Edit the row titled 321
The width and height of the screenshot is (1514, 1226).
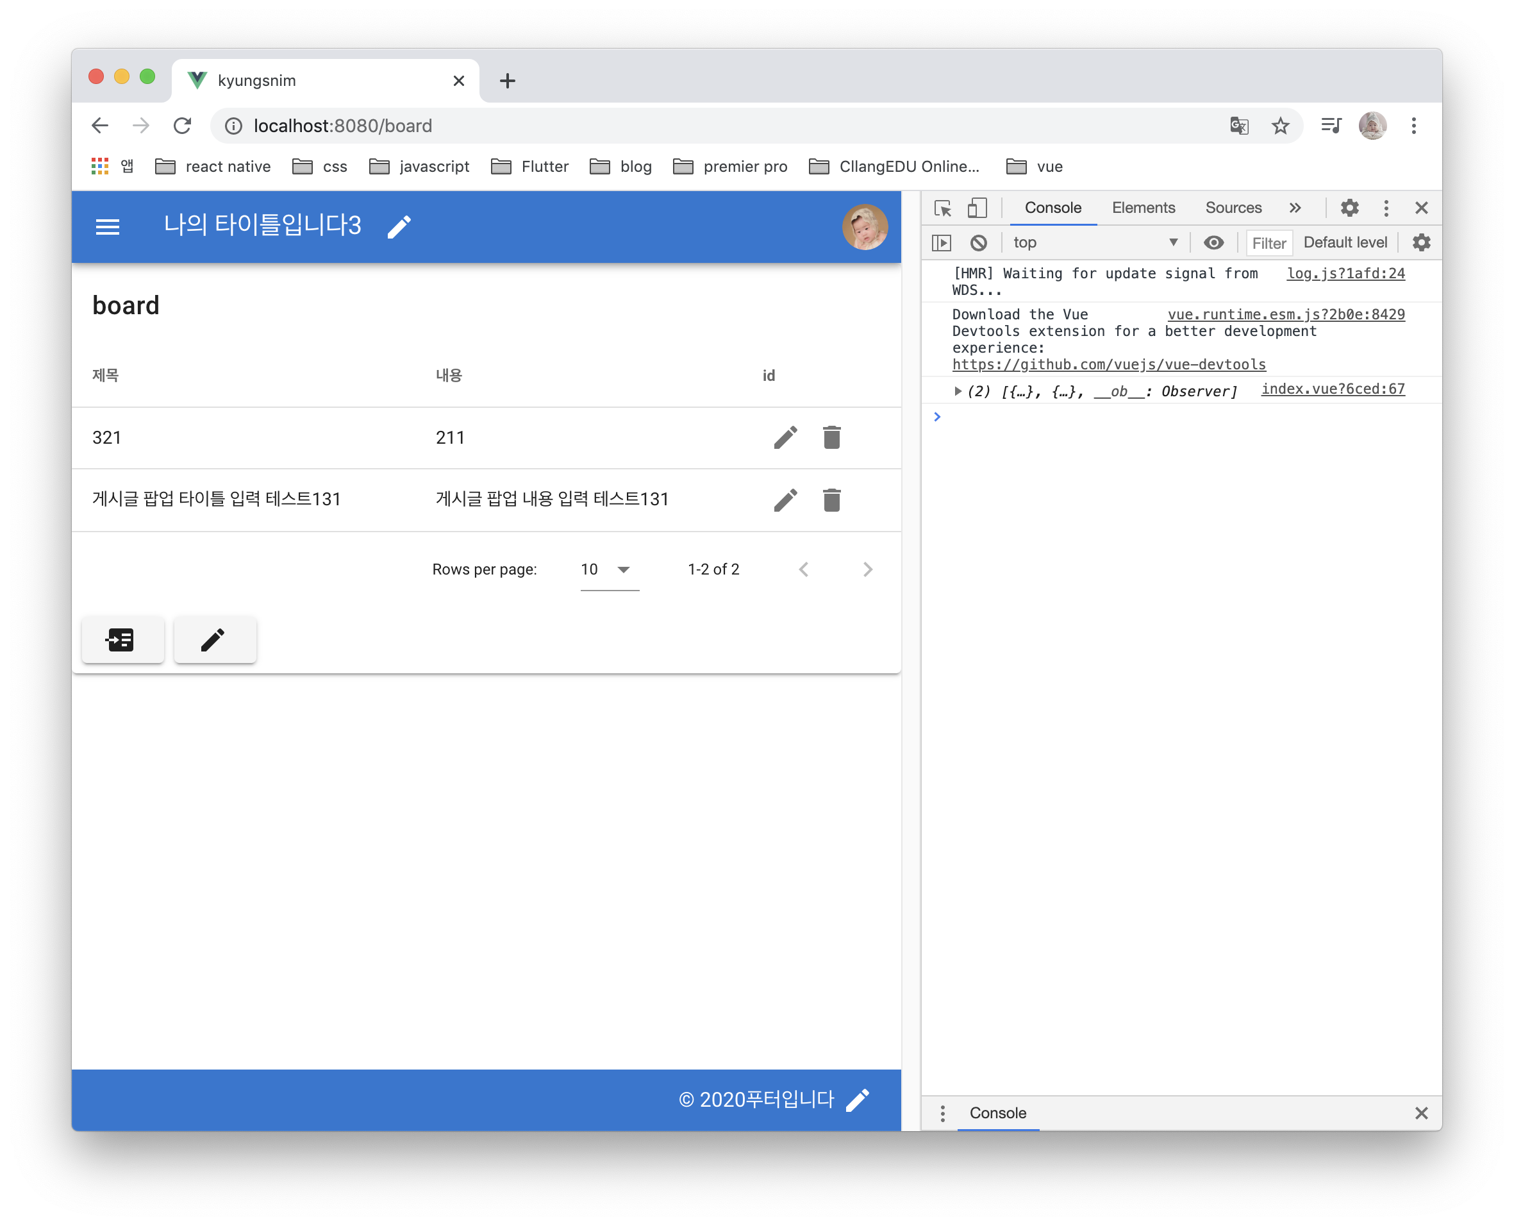click(x=785, y=437)
